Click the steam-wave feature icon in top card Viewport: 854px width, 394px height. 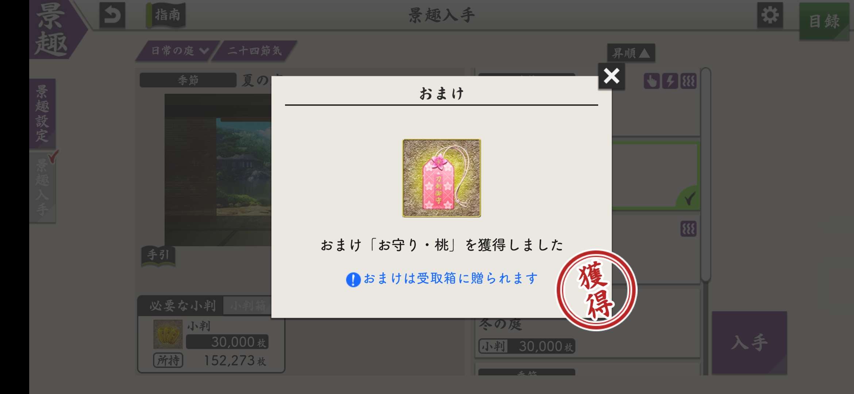pos(689,81)
